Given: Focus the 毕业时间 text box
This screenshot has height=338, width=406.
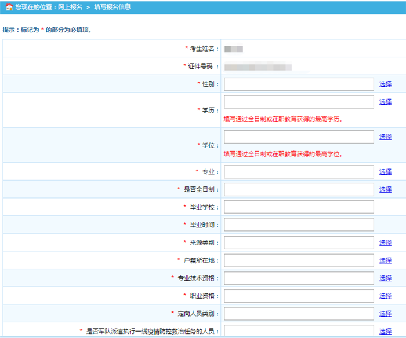Looking at the screenshot, I should click(x=299, y=225).
